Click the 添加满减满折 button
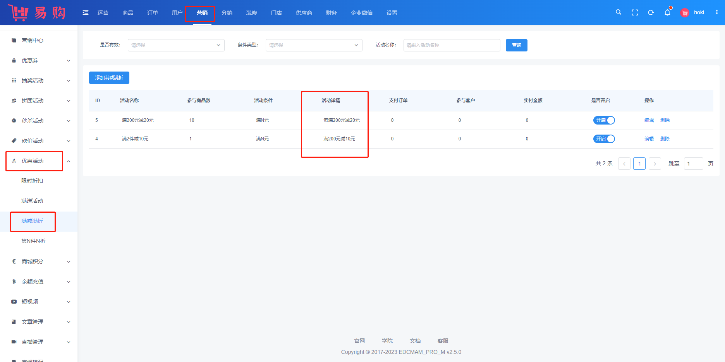This screenshot has width=725, height=362. [109, 78]
